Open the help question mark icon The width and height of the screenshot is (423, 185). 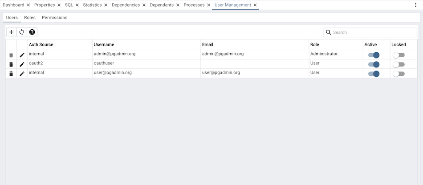point(32,32)
